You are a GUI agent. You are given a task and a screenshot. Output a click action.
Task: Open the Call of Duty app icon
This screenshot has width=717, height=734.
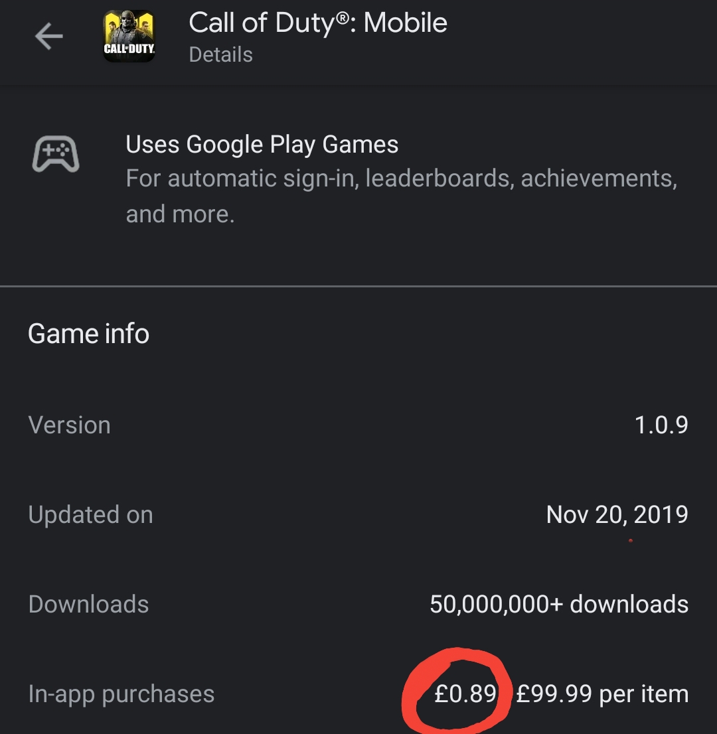129,36
